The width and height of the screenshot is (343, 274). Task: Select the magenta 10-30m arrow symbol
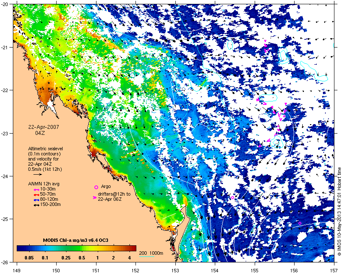36,189
